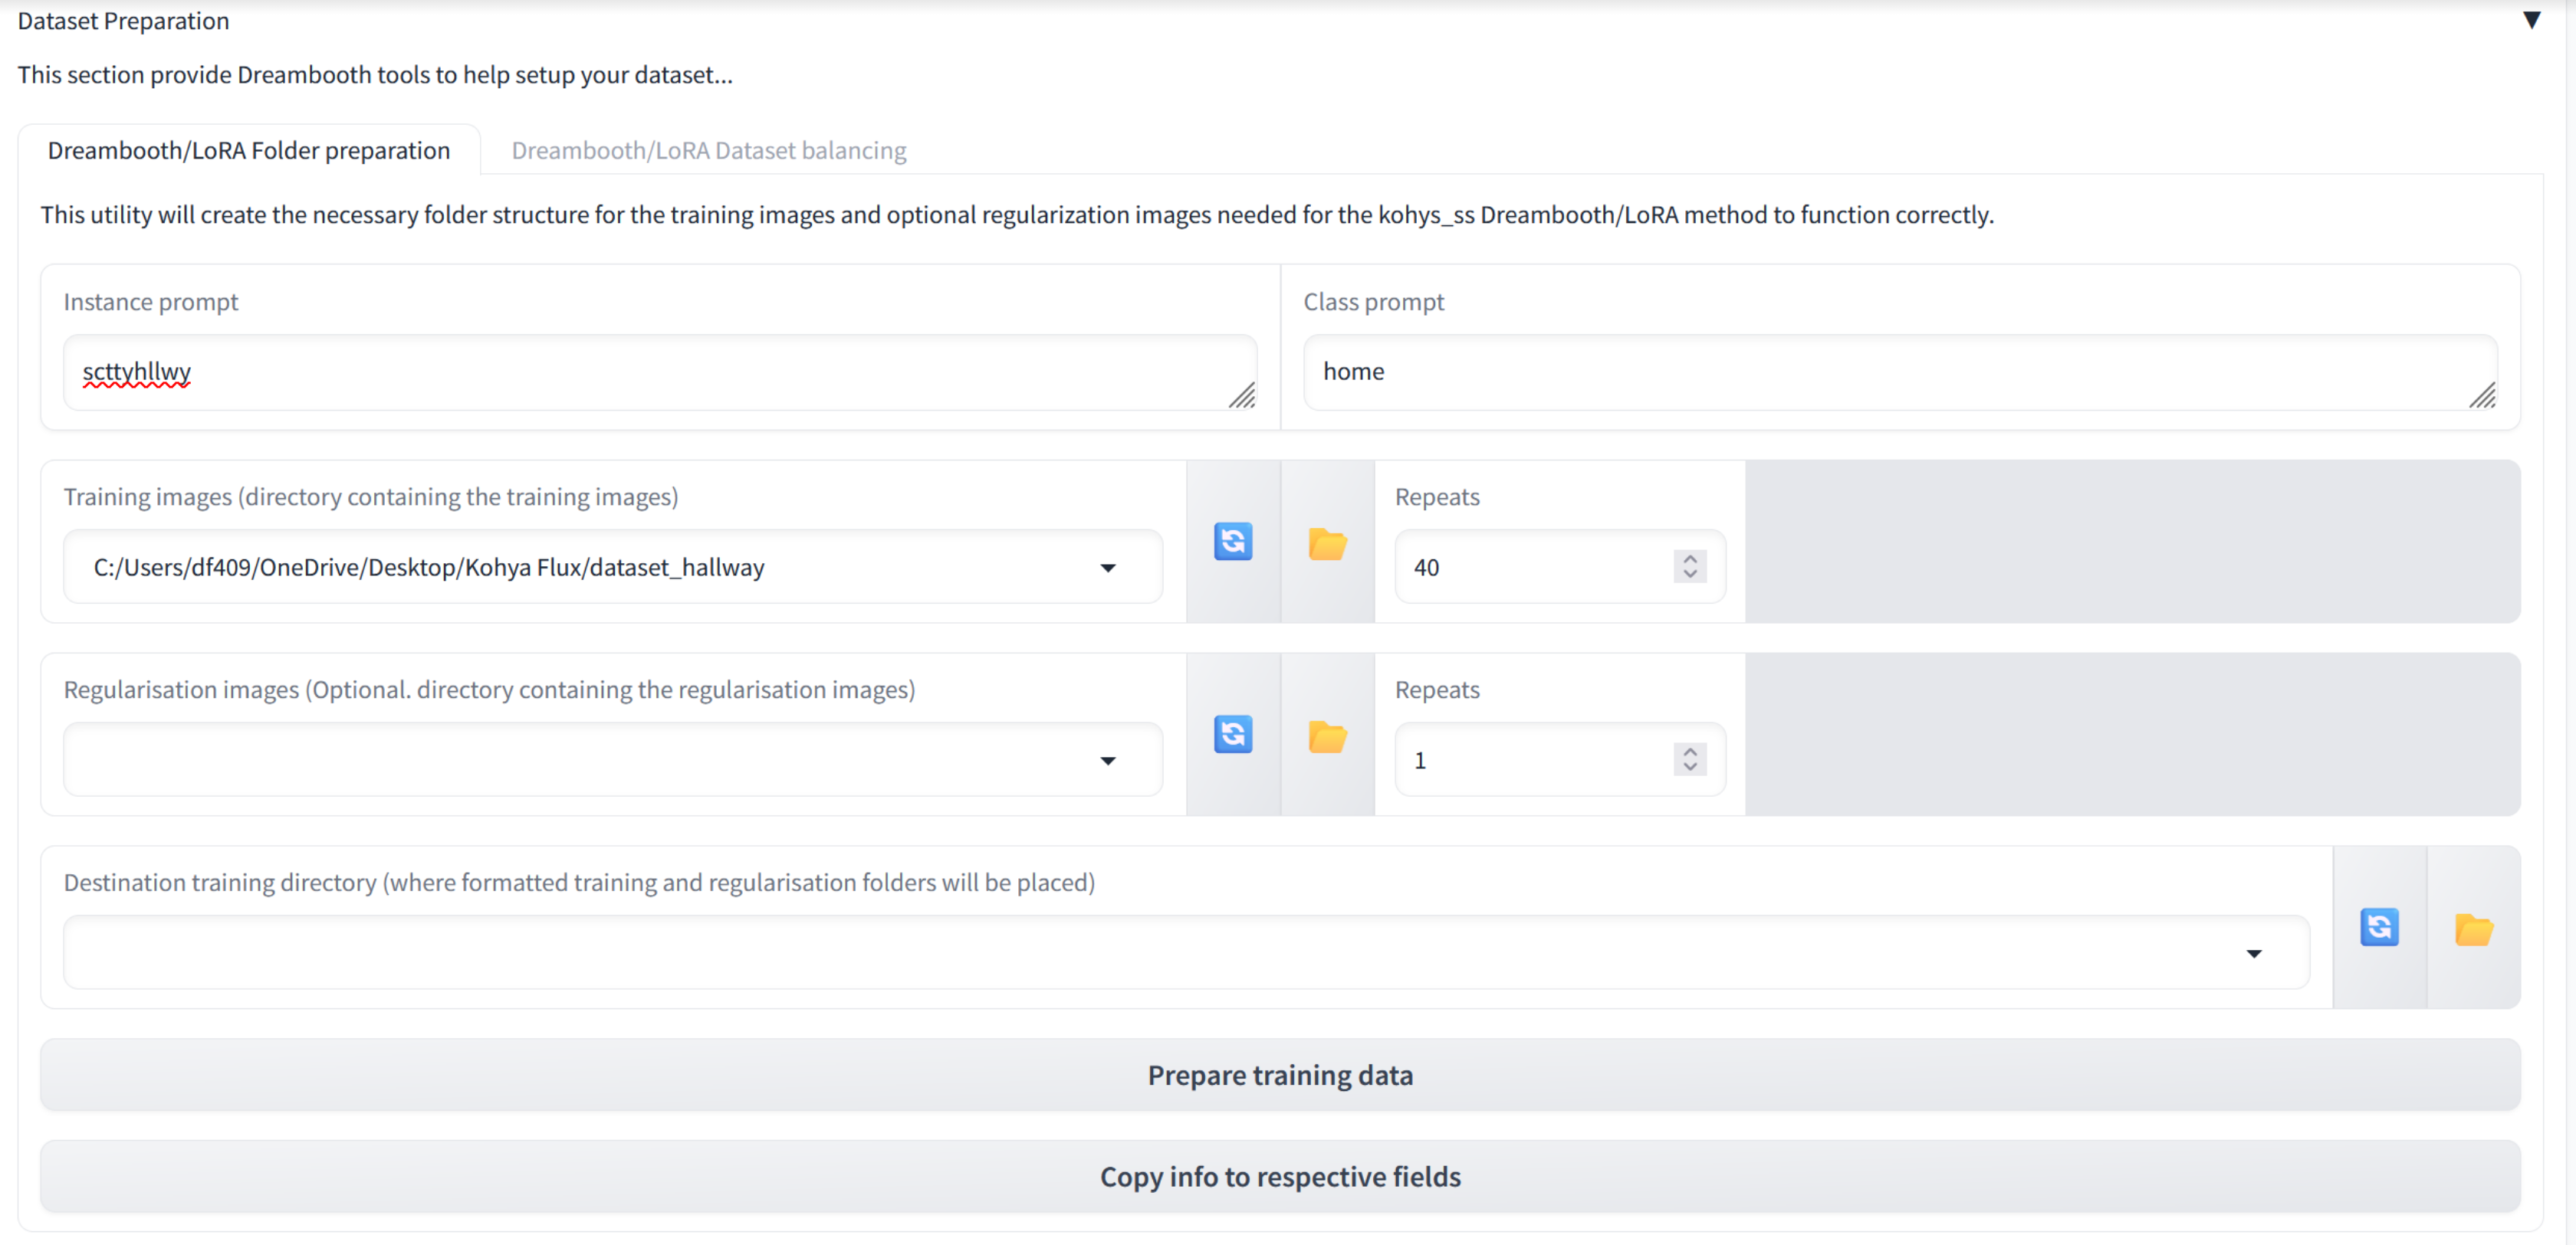
Task: Select Dreambooth/LoRA Folder preparation tab
Action: [x=248, y=150]
